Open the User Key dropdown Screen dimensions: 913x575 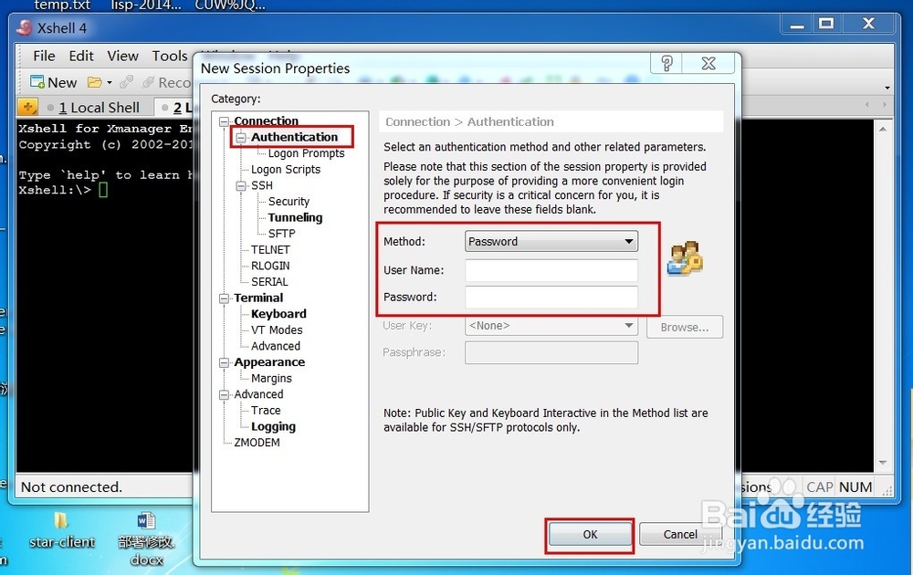click(x=551, y=326)
